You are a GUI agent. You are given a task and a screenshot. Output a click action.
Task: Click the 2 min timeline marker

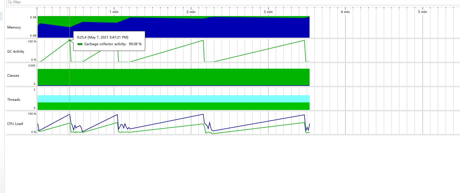tap(191, 12)
